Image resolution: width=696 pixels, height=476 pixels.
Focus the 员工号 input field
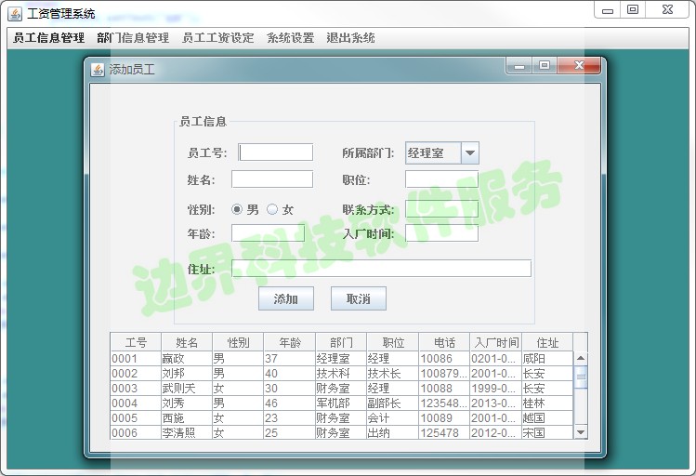tap(276, 152)
